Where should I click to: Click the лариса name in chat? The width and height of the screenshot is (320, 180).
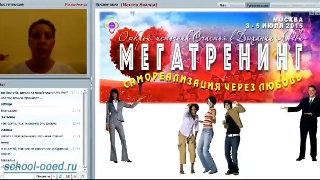[7, 130]
